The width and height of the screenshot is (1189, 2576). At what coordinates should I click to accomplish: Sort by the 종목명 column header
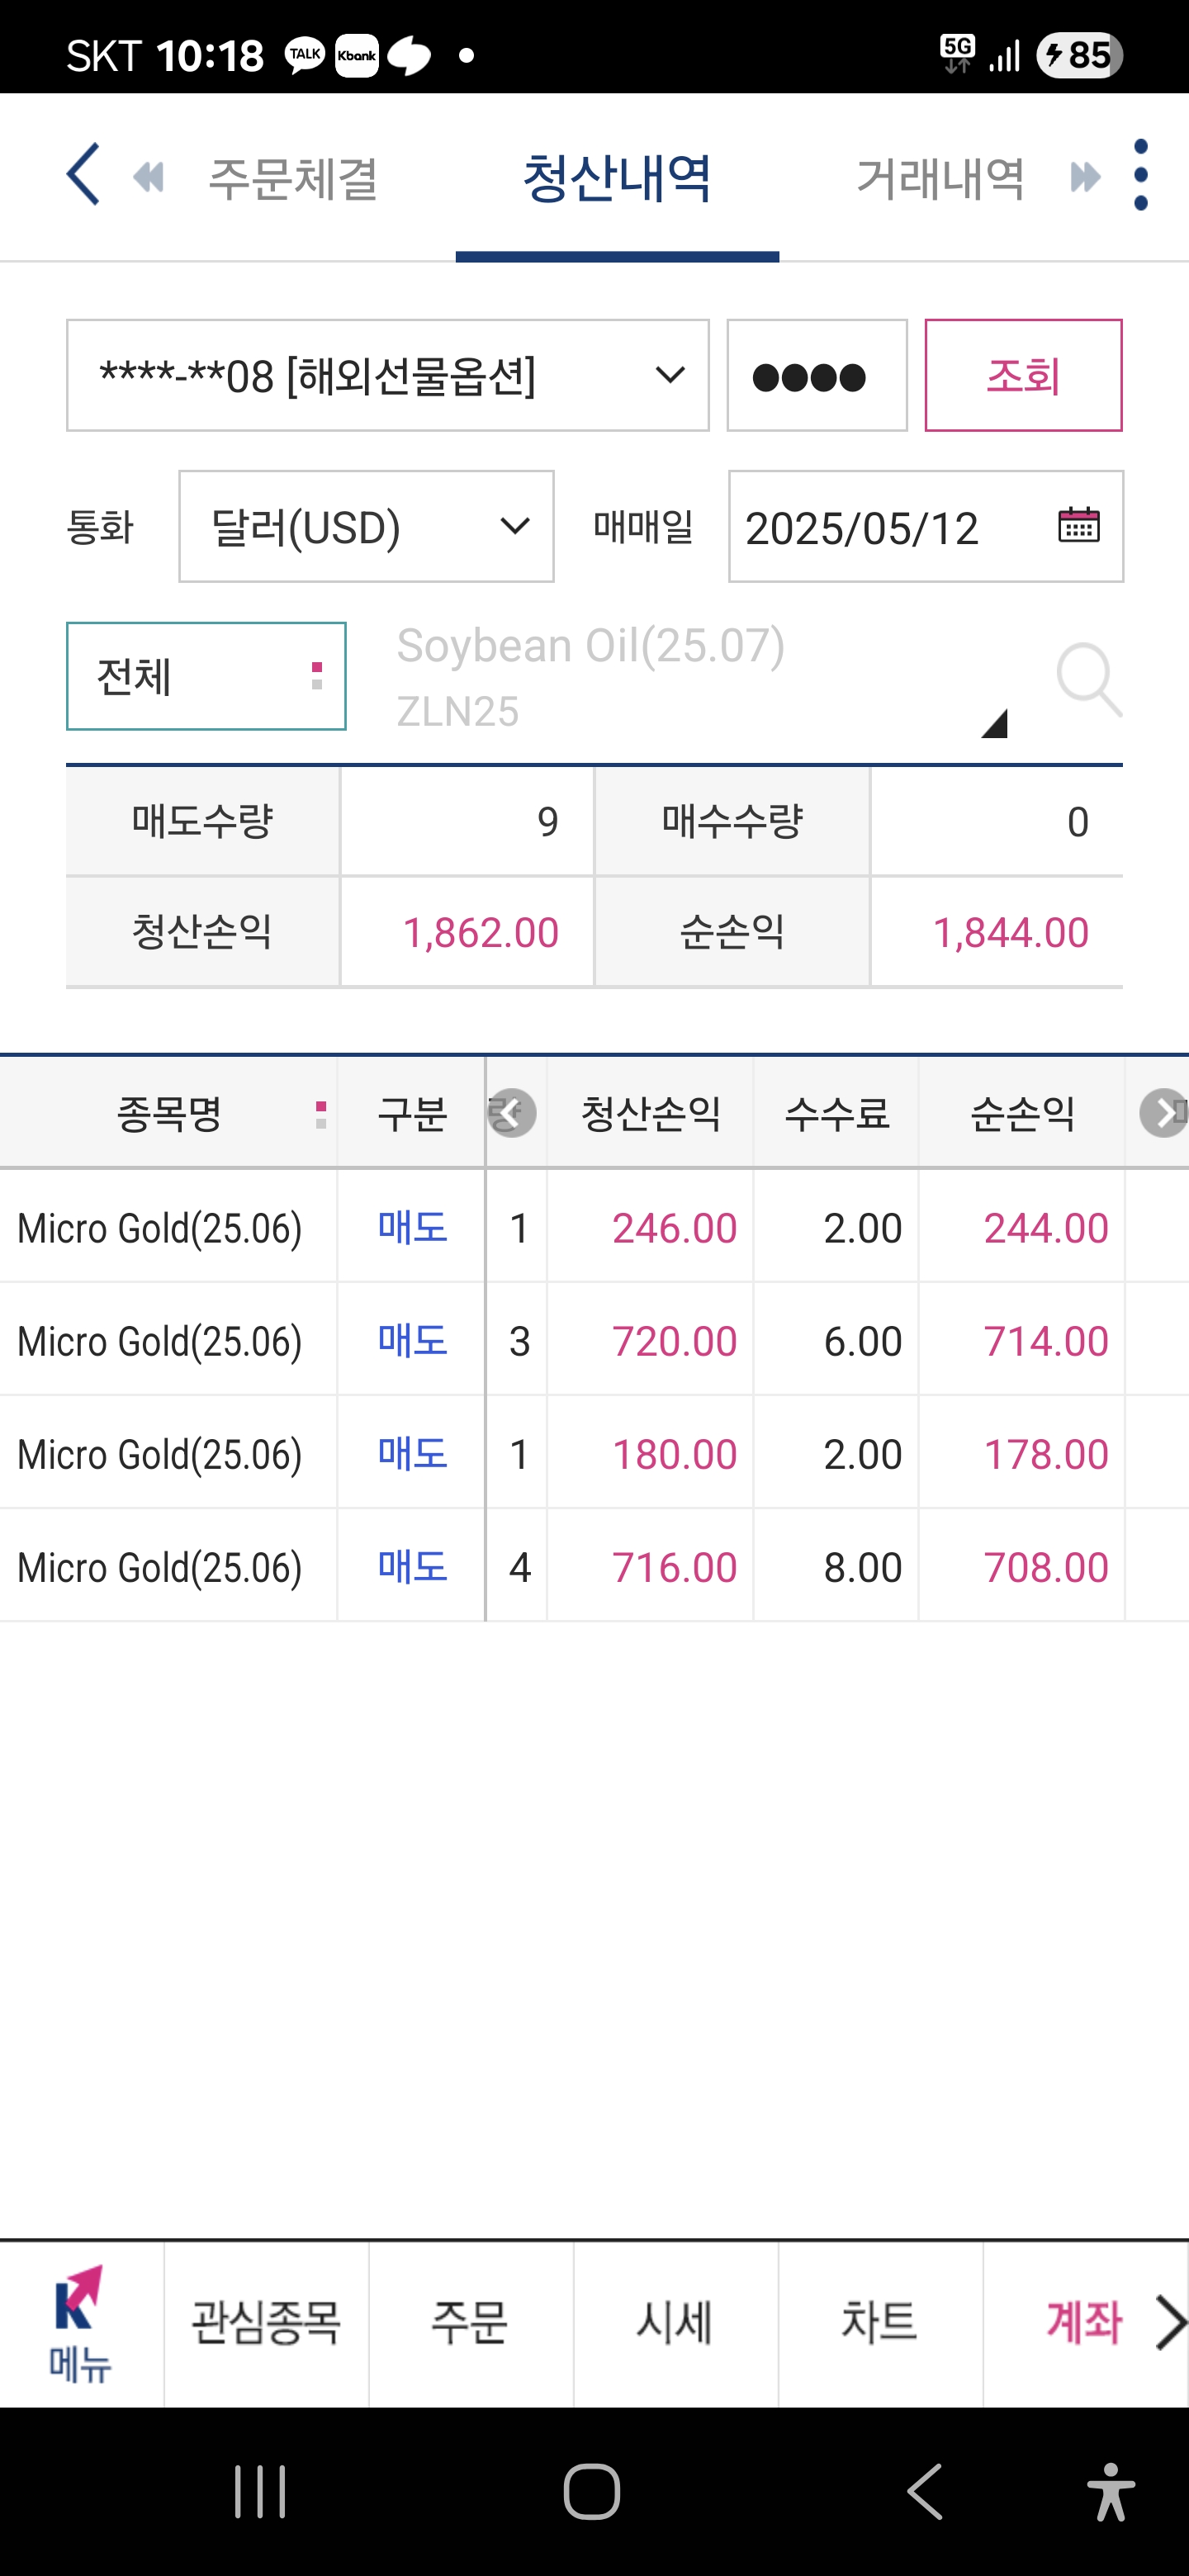coord(169,1113)
